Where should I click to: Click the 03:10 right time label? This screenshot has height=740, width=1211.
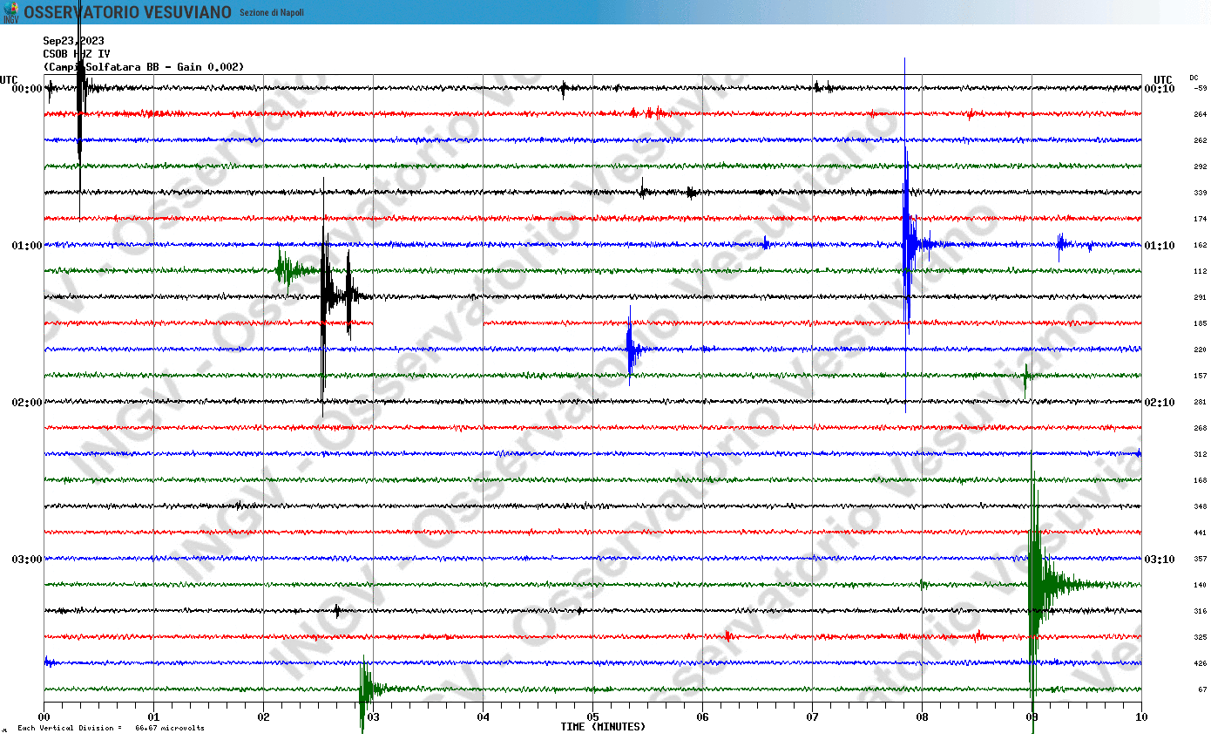[x=1160, y=560]
